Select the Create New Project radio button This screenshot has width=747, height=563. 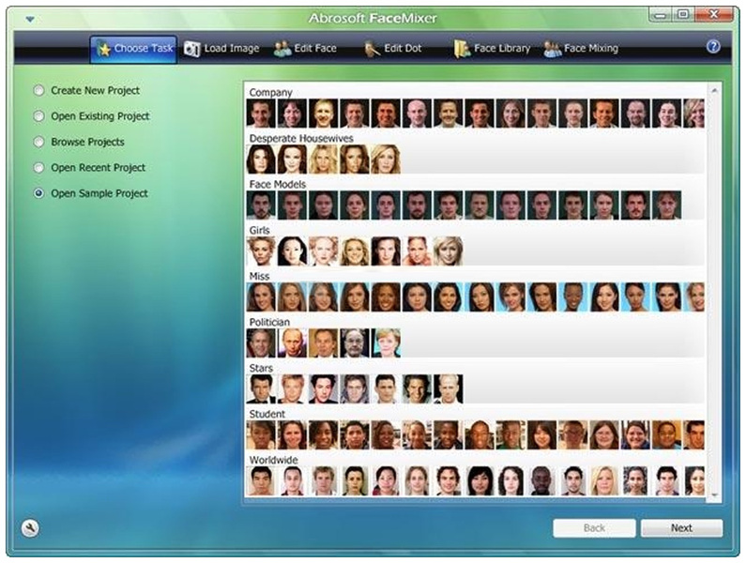tap(38, 90)
